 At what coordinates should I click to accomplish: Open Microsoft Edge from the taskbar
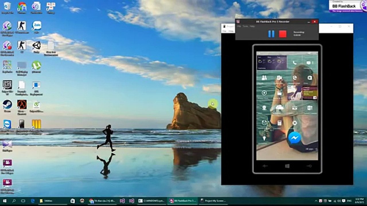click(x=32, y=201)
